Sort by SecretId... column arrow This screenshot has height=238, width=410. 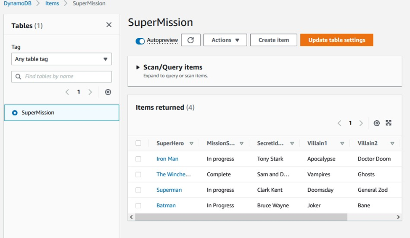coord(292,143)
